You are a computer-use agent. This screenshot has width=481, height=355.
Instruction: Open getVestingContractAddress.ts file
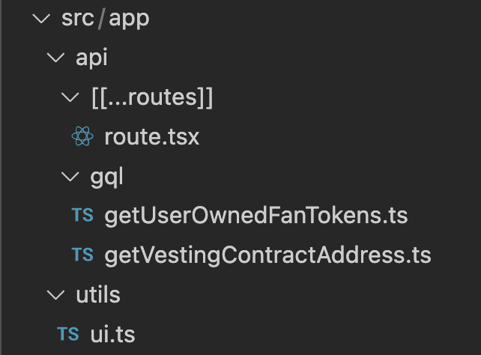click(267, 255)
